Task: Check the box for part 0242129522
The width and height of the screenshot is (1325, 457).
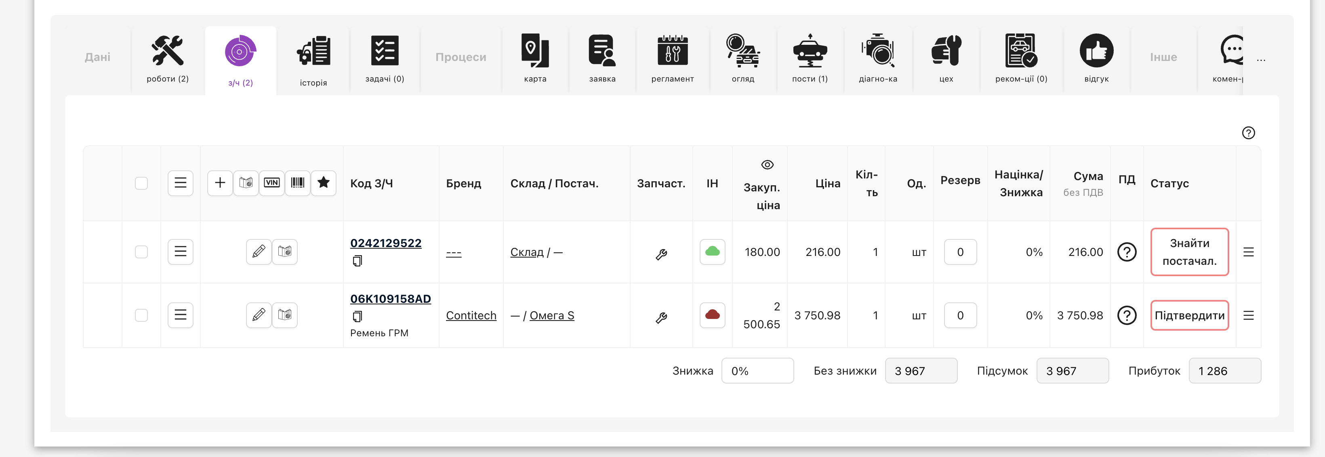Action: click(141, 252)
